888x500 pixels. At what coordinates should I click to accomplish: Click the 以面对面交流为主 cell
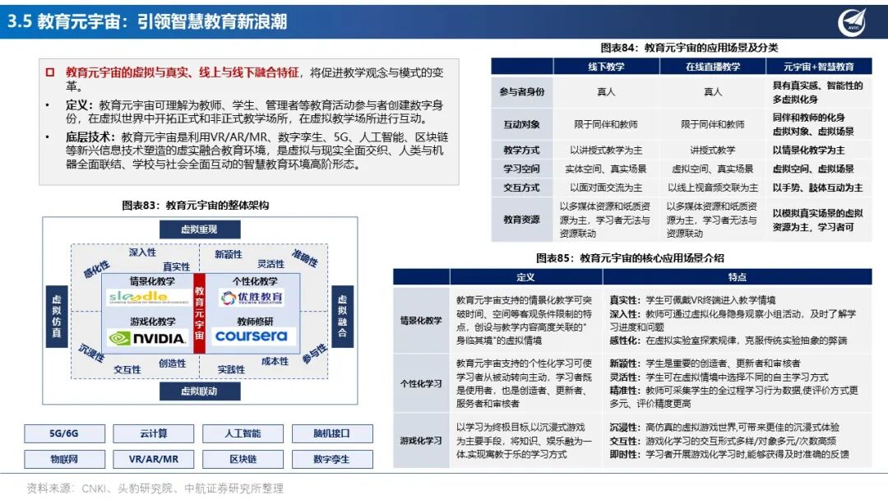[x=606, y=187]
